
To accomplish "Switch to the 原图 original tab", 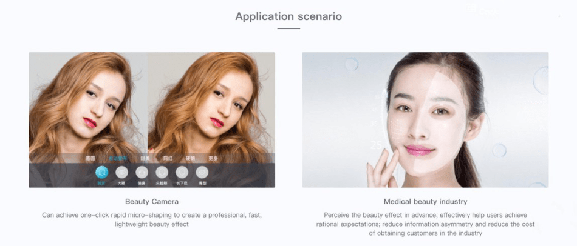I will (x=90, y=159).
